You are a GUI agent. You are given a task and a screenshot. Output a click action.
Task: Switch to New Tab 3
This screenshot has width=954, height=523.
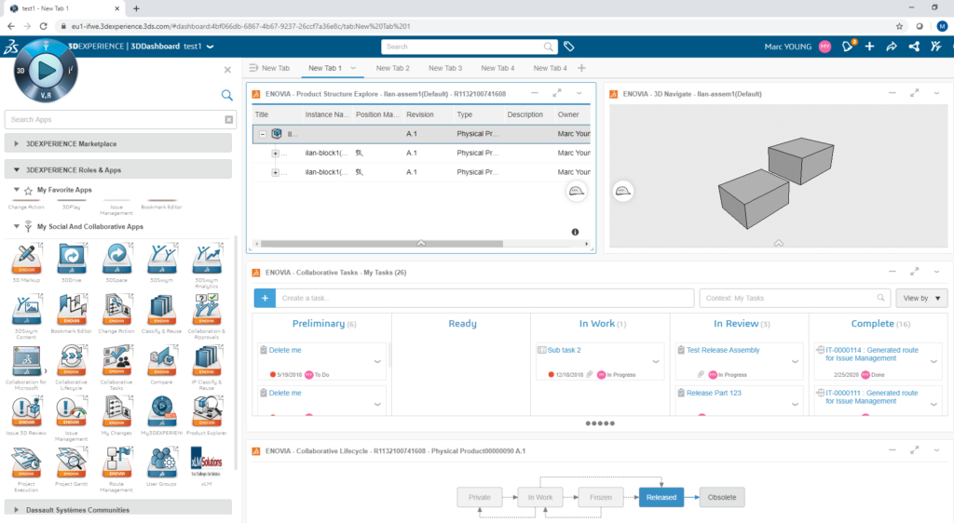(x=444, y=68)
